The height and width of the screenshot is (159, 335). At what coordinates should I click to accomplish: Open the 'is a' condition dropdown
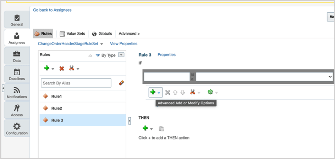tap(264, 77)
